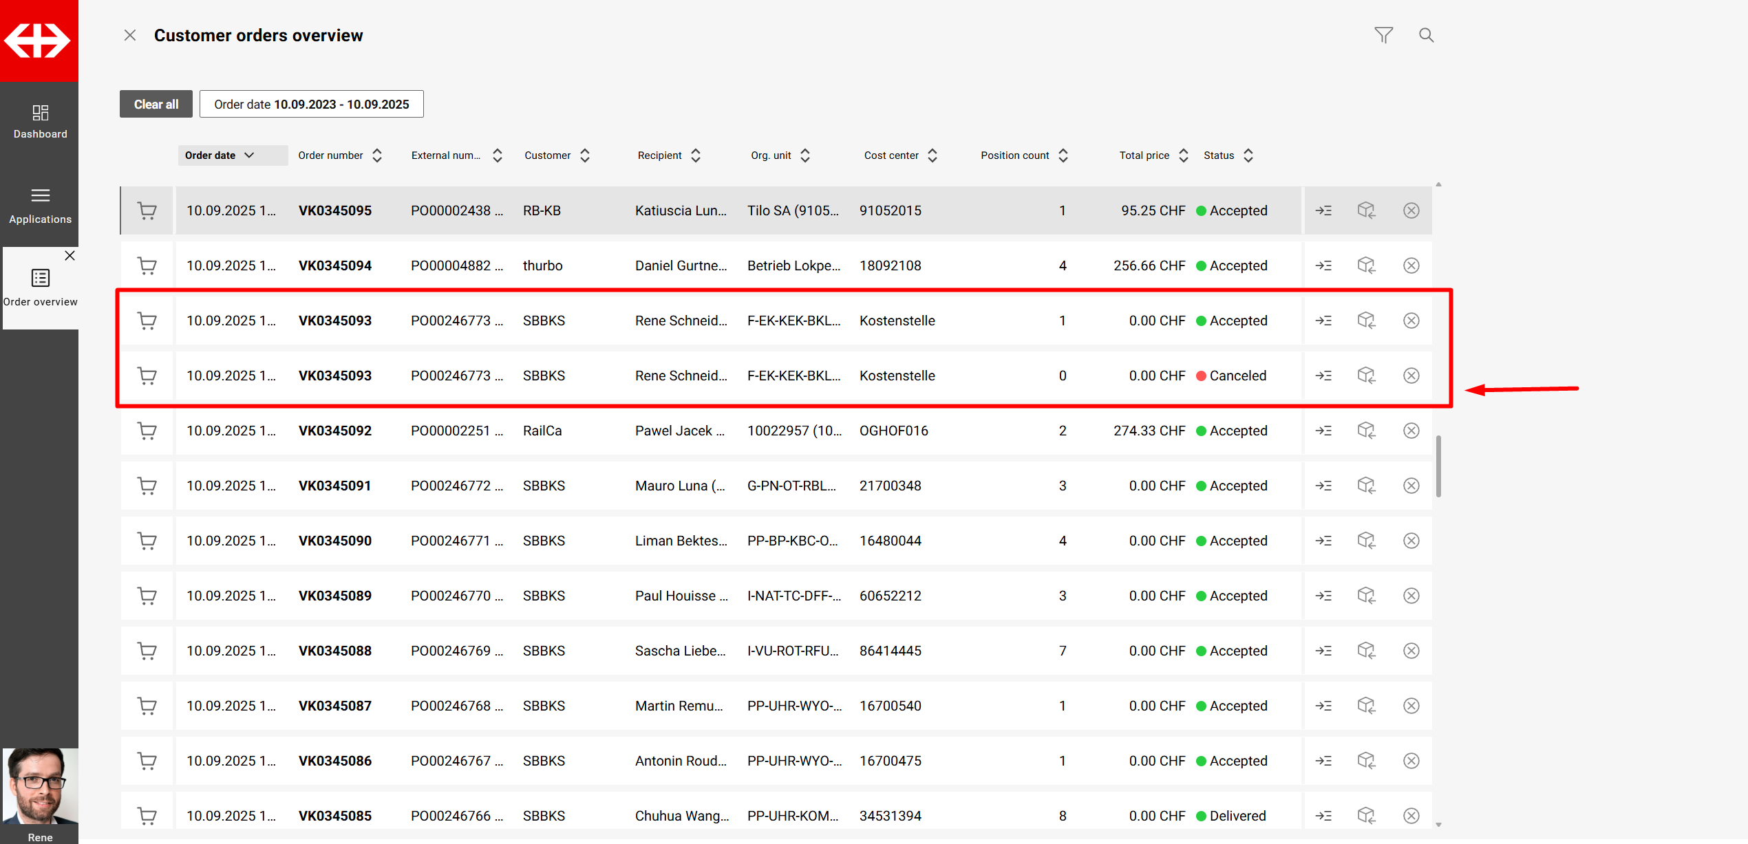Click the Clear all button
Image resolution: width=1748 pixels, height=844 pixels.
[x=156, y=104]
